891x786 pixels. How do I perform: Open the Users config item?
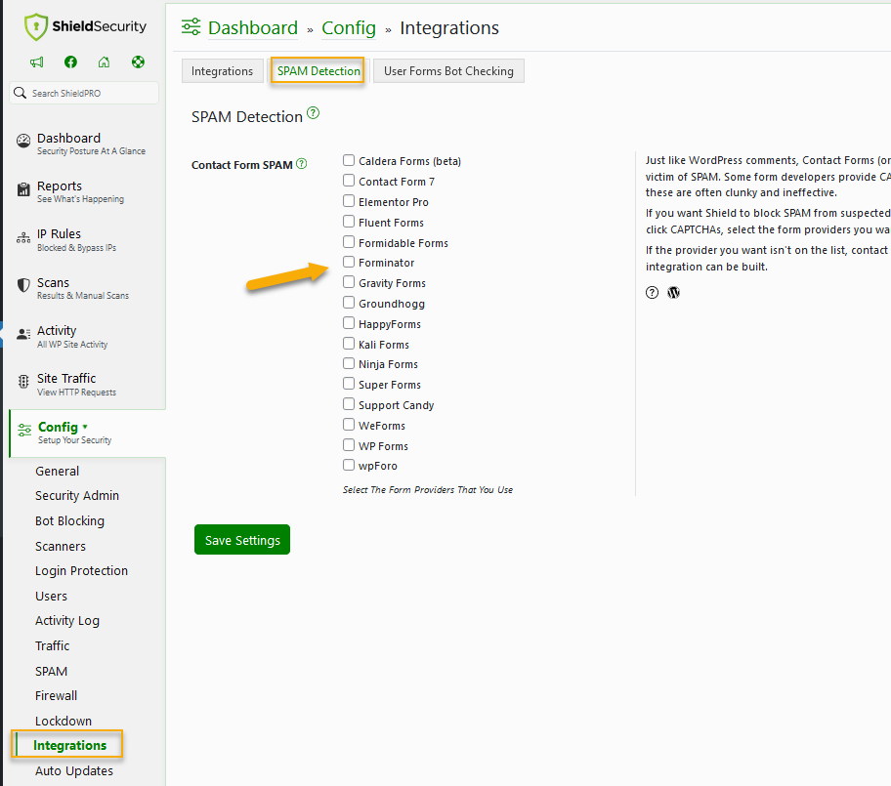51,596
